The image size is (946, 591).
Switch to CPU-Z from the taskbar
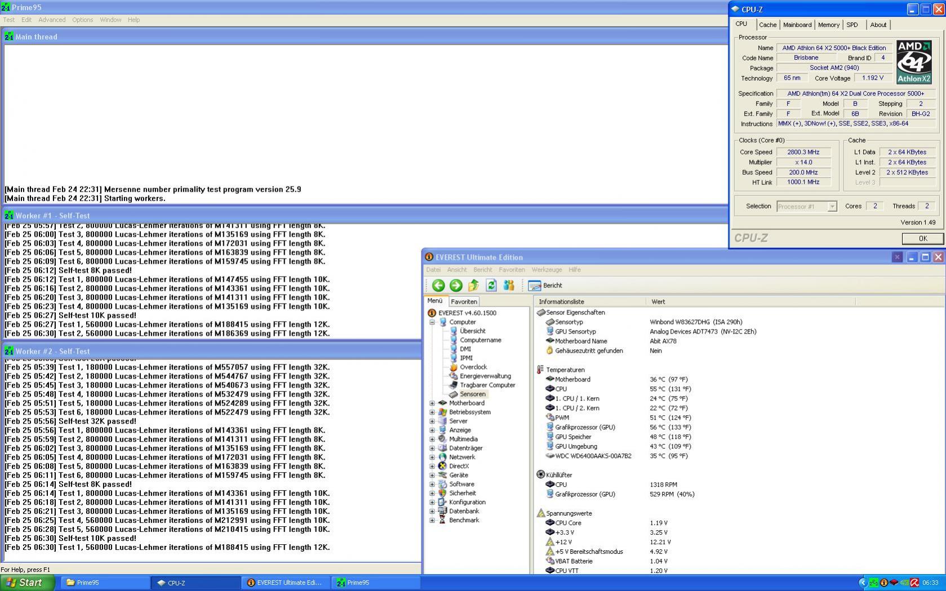point(196,583)
